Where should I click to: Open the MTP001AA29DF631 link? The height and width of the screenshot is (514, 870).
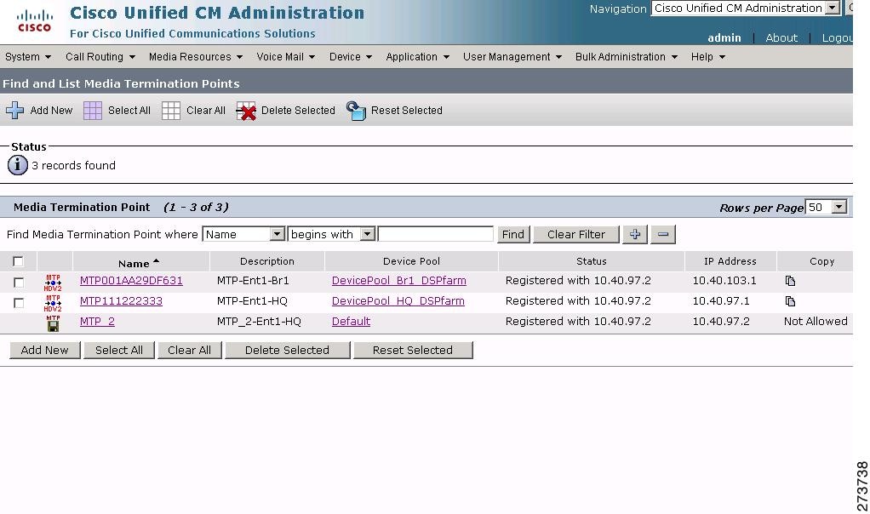click(131, 281)
